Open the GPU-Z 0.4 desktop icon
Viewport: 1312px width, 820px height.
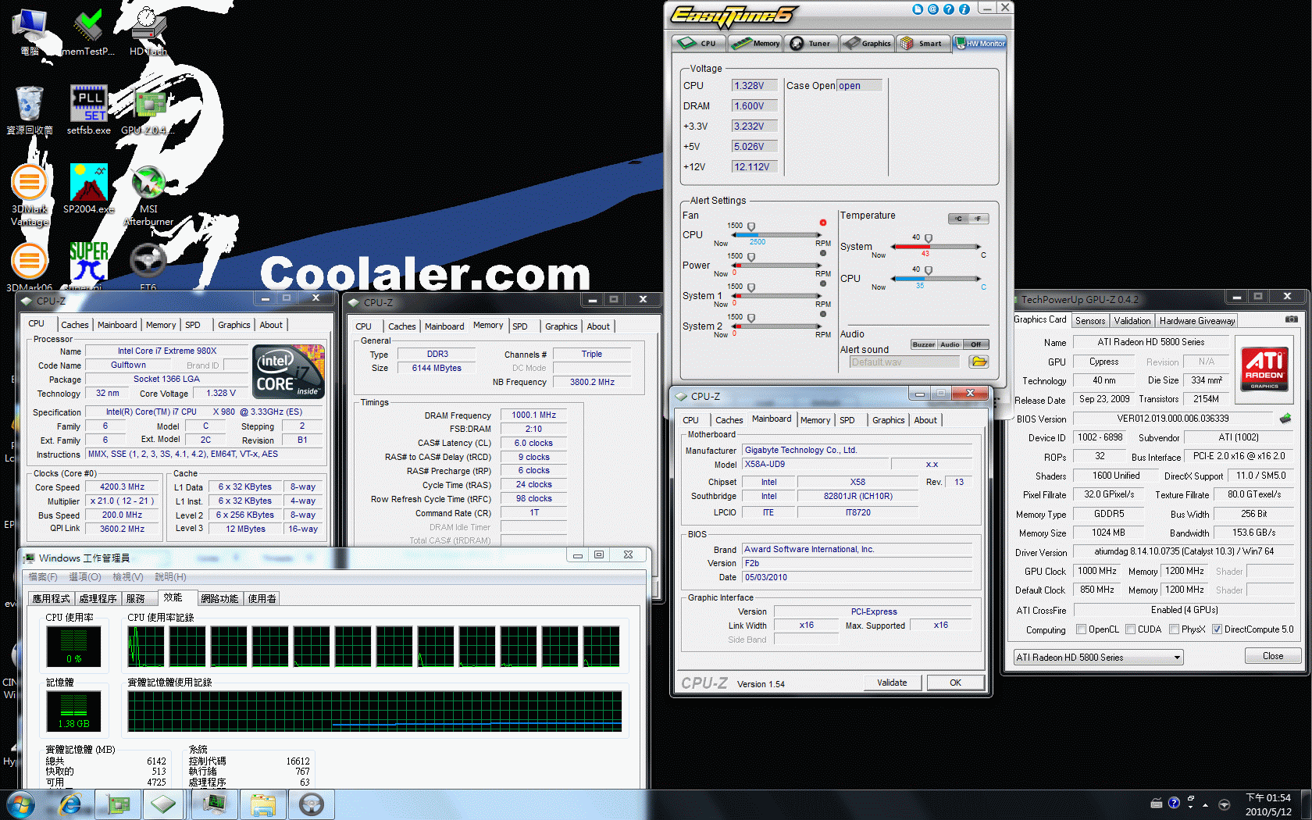pyautogui.click(x=148, y=111)
